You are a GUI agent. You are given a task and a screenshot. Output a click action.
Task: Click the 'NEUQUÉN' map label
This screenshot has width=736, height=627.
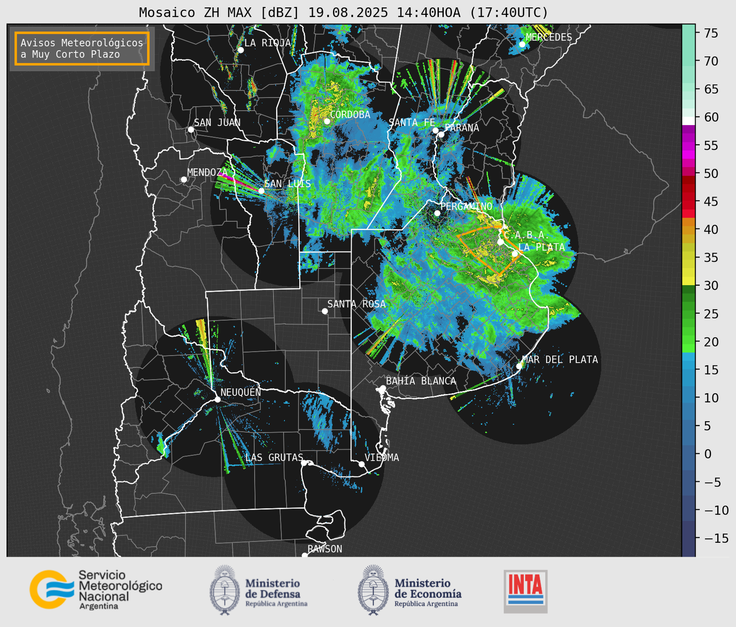pos(241,392)
